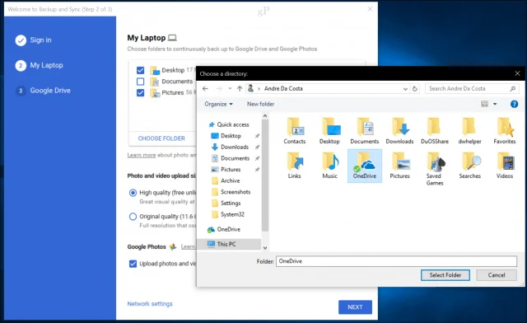Open Learn more about photo link
This screenshot has width=527, height=323.
(142, 155)
